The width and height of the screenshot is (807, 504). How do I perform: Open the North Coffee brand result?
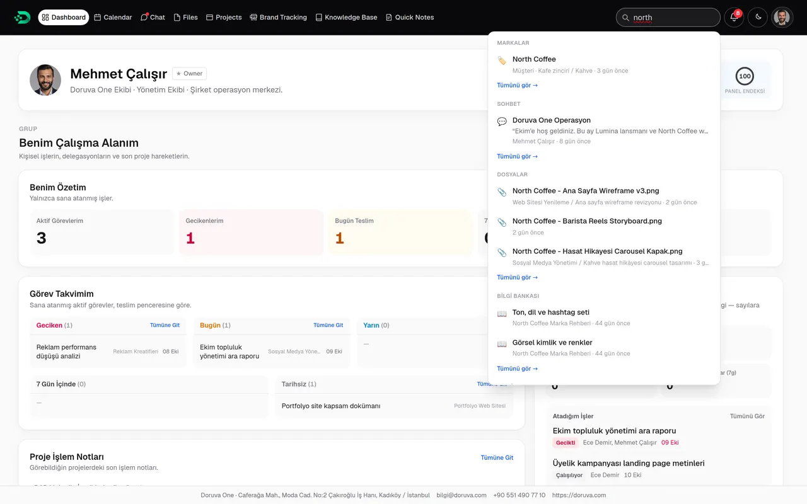604,64
